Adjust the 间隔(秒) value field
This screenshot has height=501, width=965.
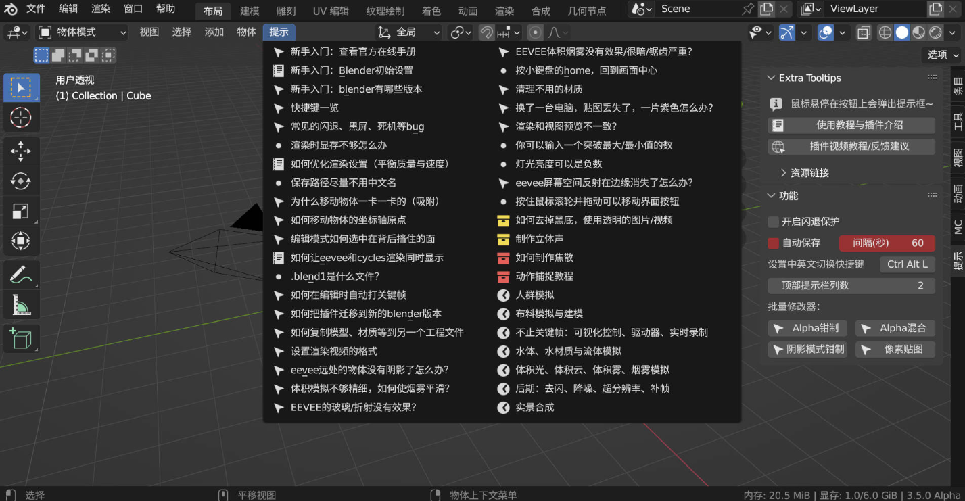(x=887, y=243)
